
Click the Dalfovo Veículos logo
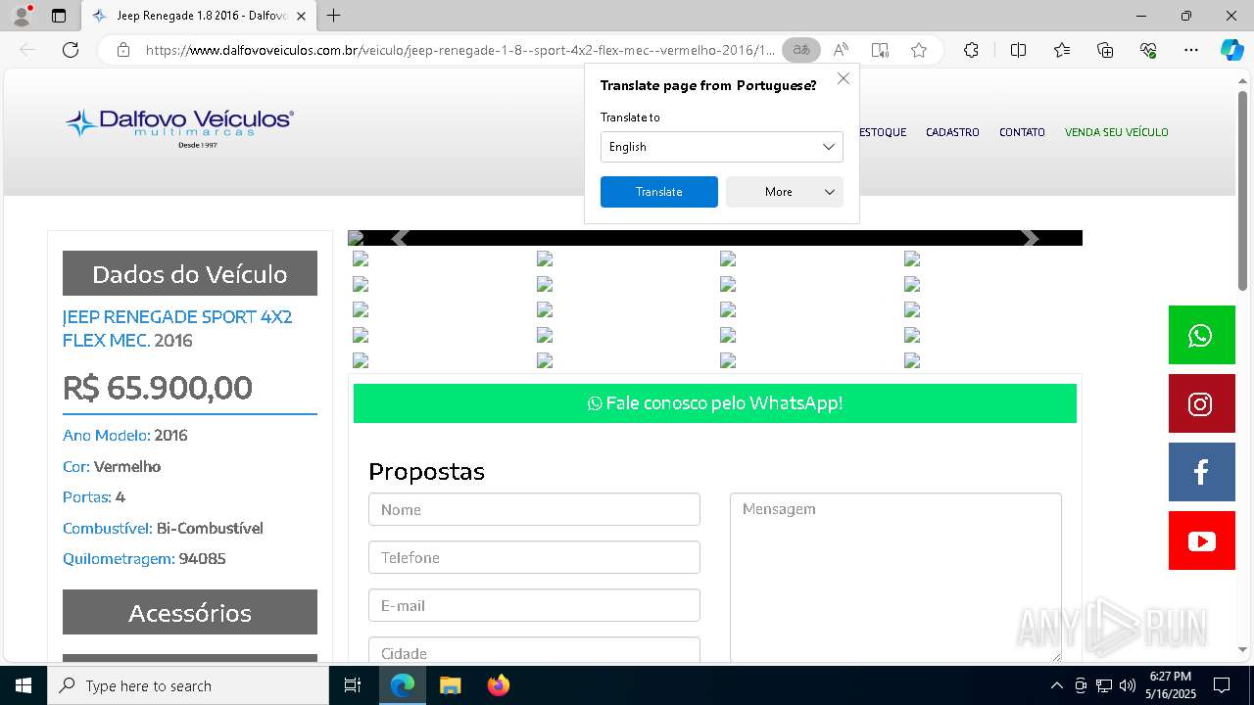(179, 127)
